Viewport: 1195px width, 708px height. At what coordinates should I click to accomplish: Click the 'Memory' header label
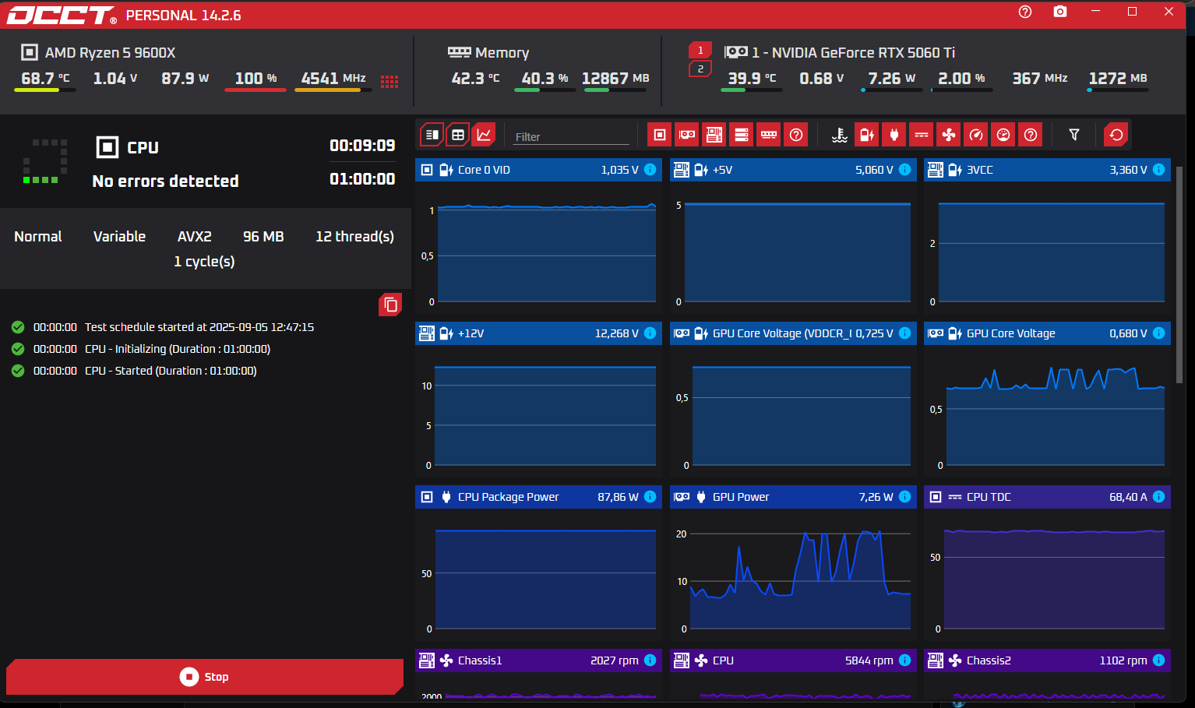[x=502, y=52]
